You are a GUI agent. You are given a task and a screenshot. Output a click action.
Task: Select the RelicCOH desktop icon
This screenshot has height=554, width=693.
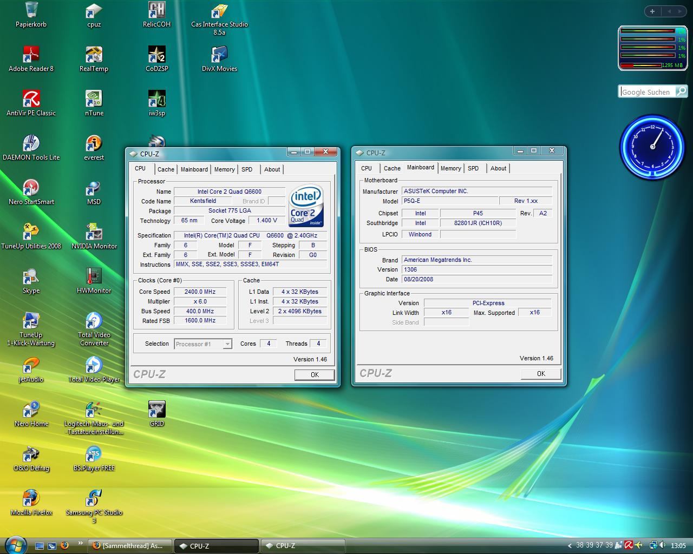point(156,15)
